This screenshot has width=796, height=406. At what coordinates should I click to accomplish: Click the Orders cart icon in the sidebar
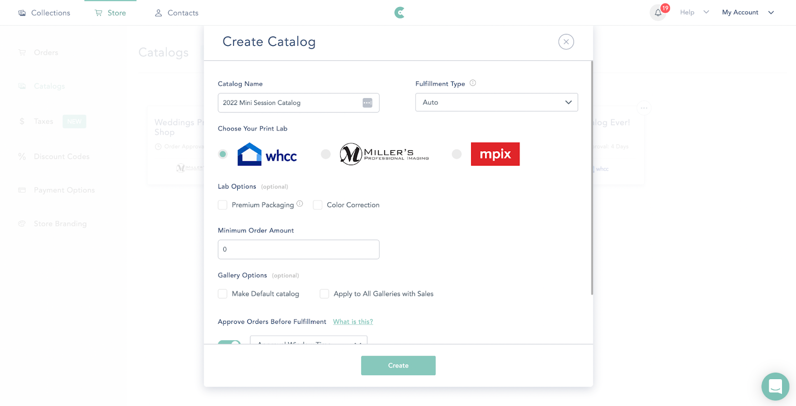(22, 52)
